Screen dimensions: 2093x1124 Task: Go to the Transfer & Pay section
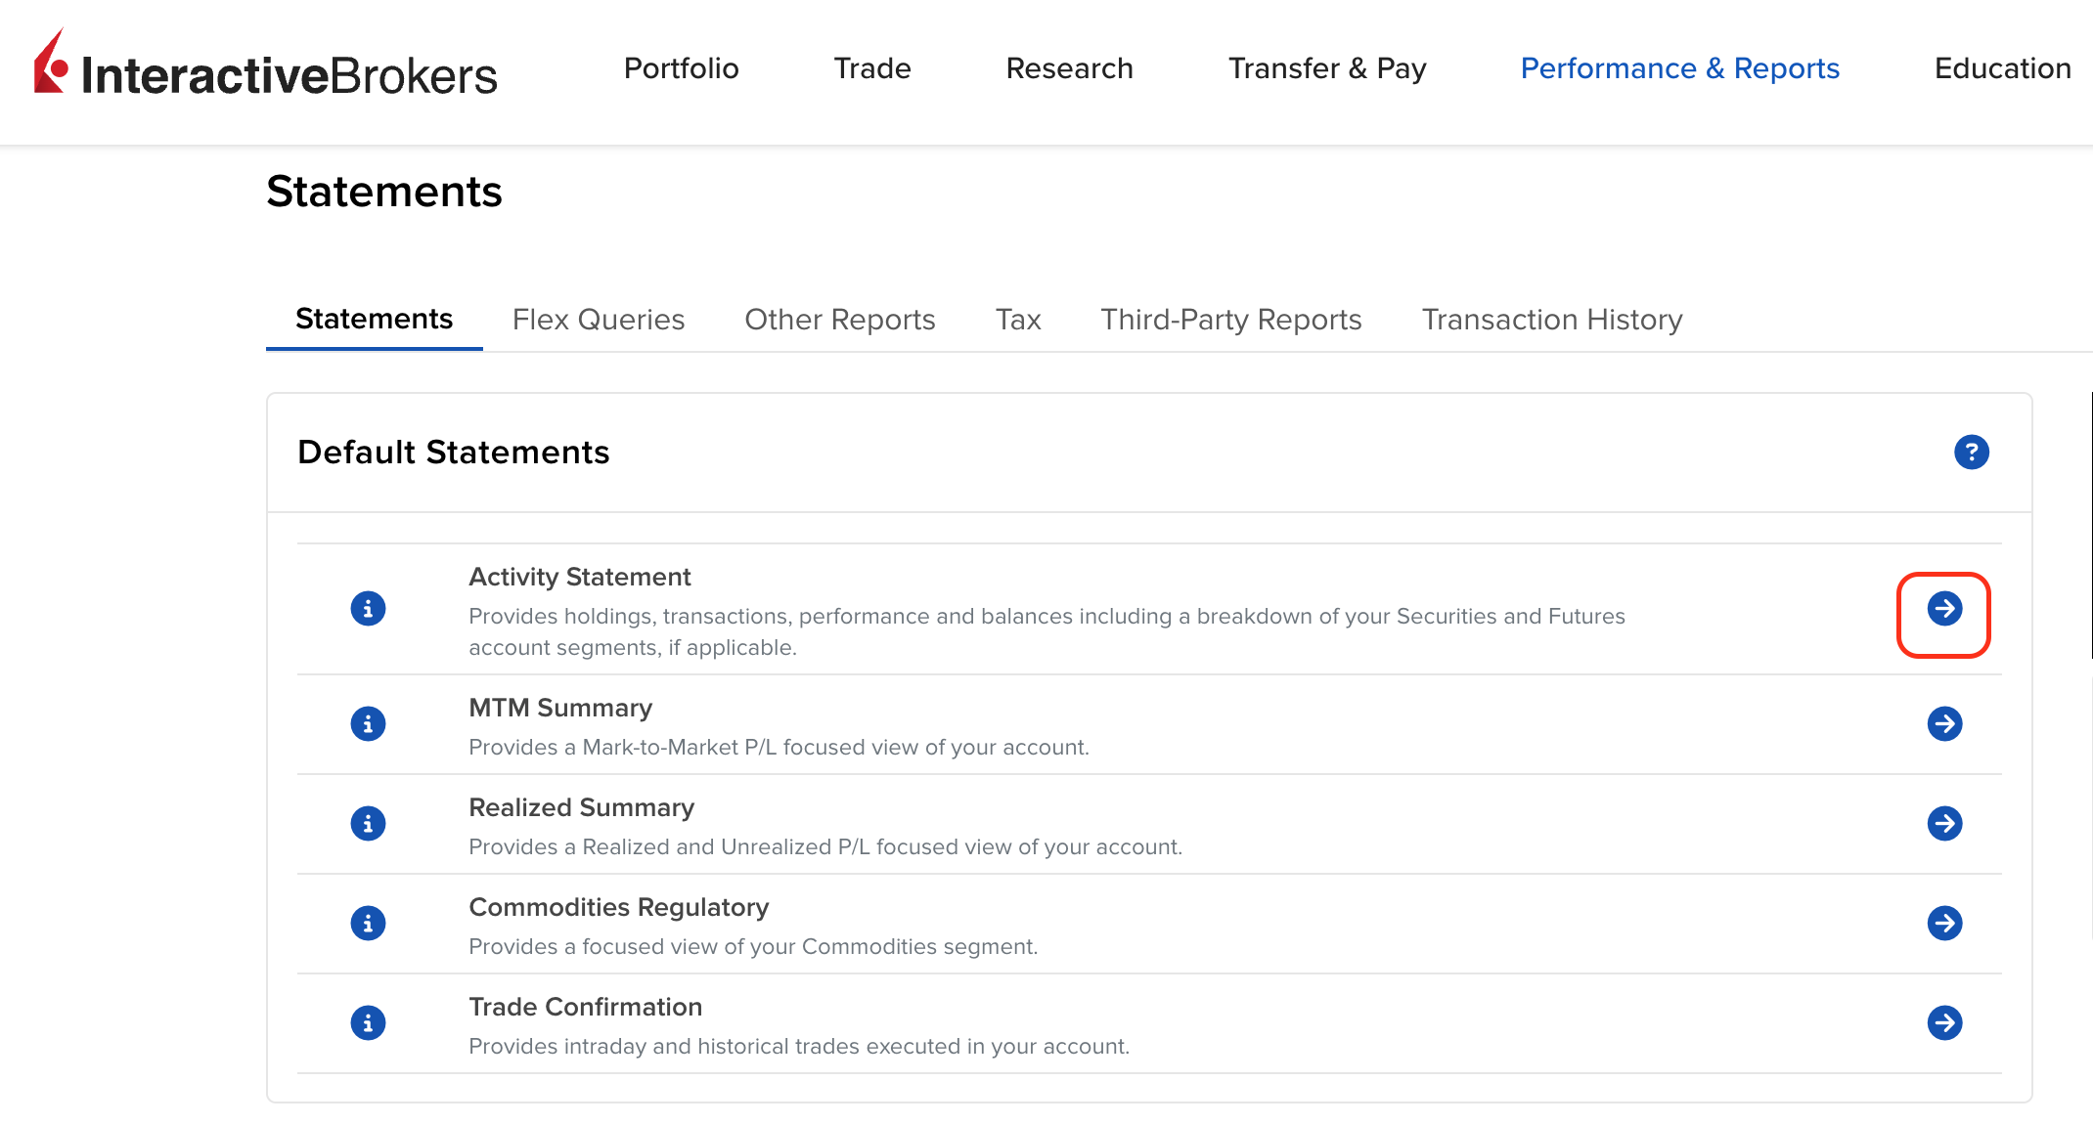point(1327,68)
